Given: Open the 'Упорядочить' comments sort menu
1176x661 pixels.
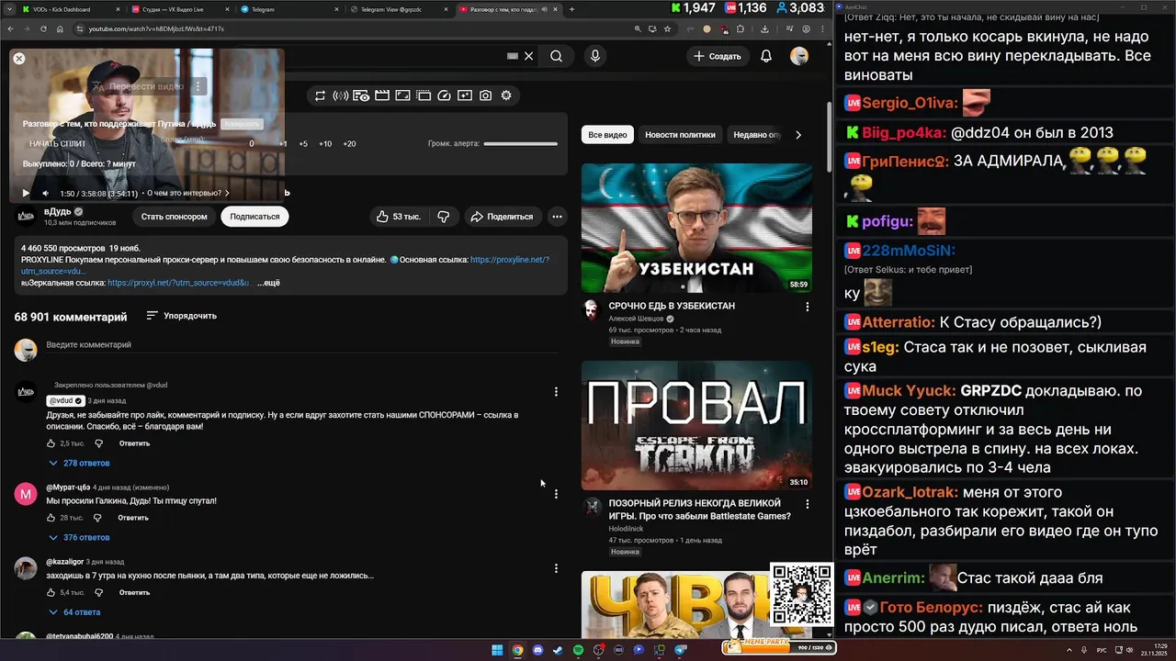Looking at the screenshot, I should coord(182,316).
